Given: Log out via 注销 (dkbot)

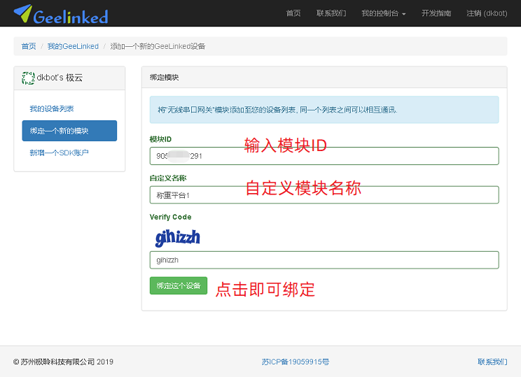Looking at the screenshot, I should click(x=486, y=13).
